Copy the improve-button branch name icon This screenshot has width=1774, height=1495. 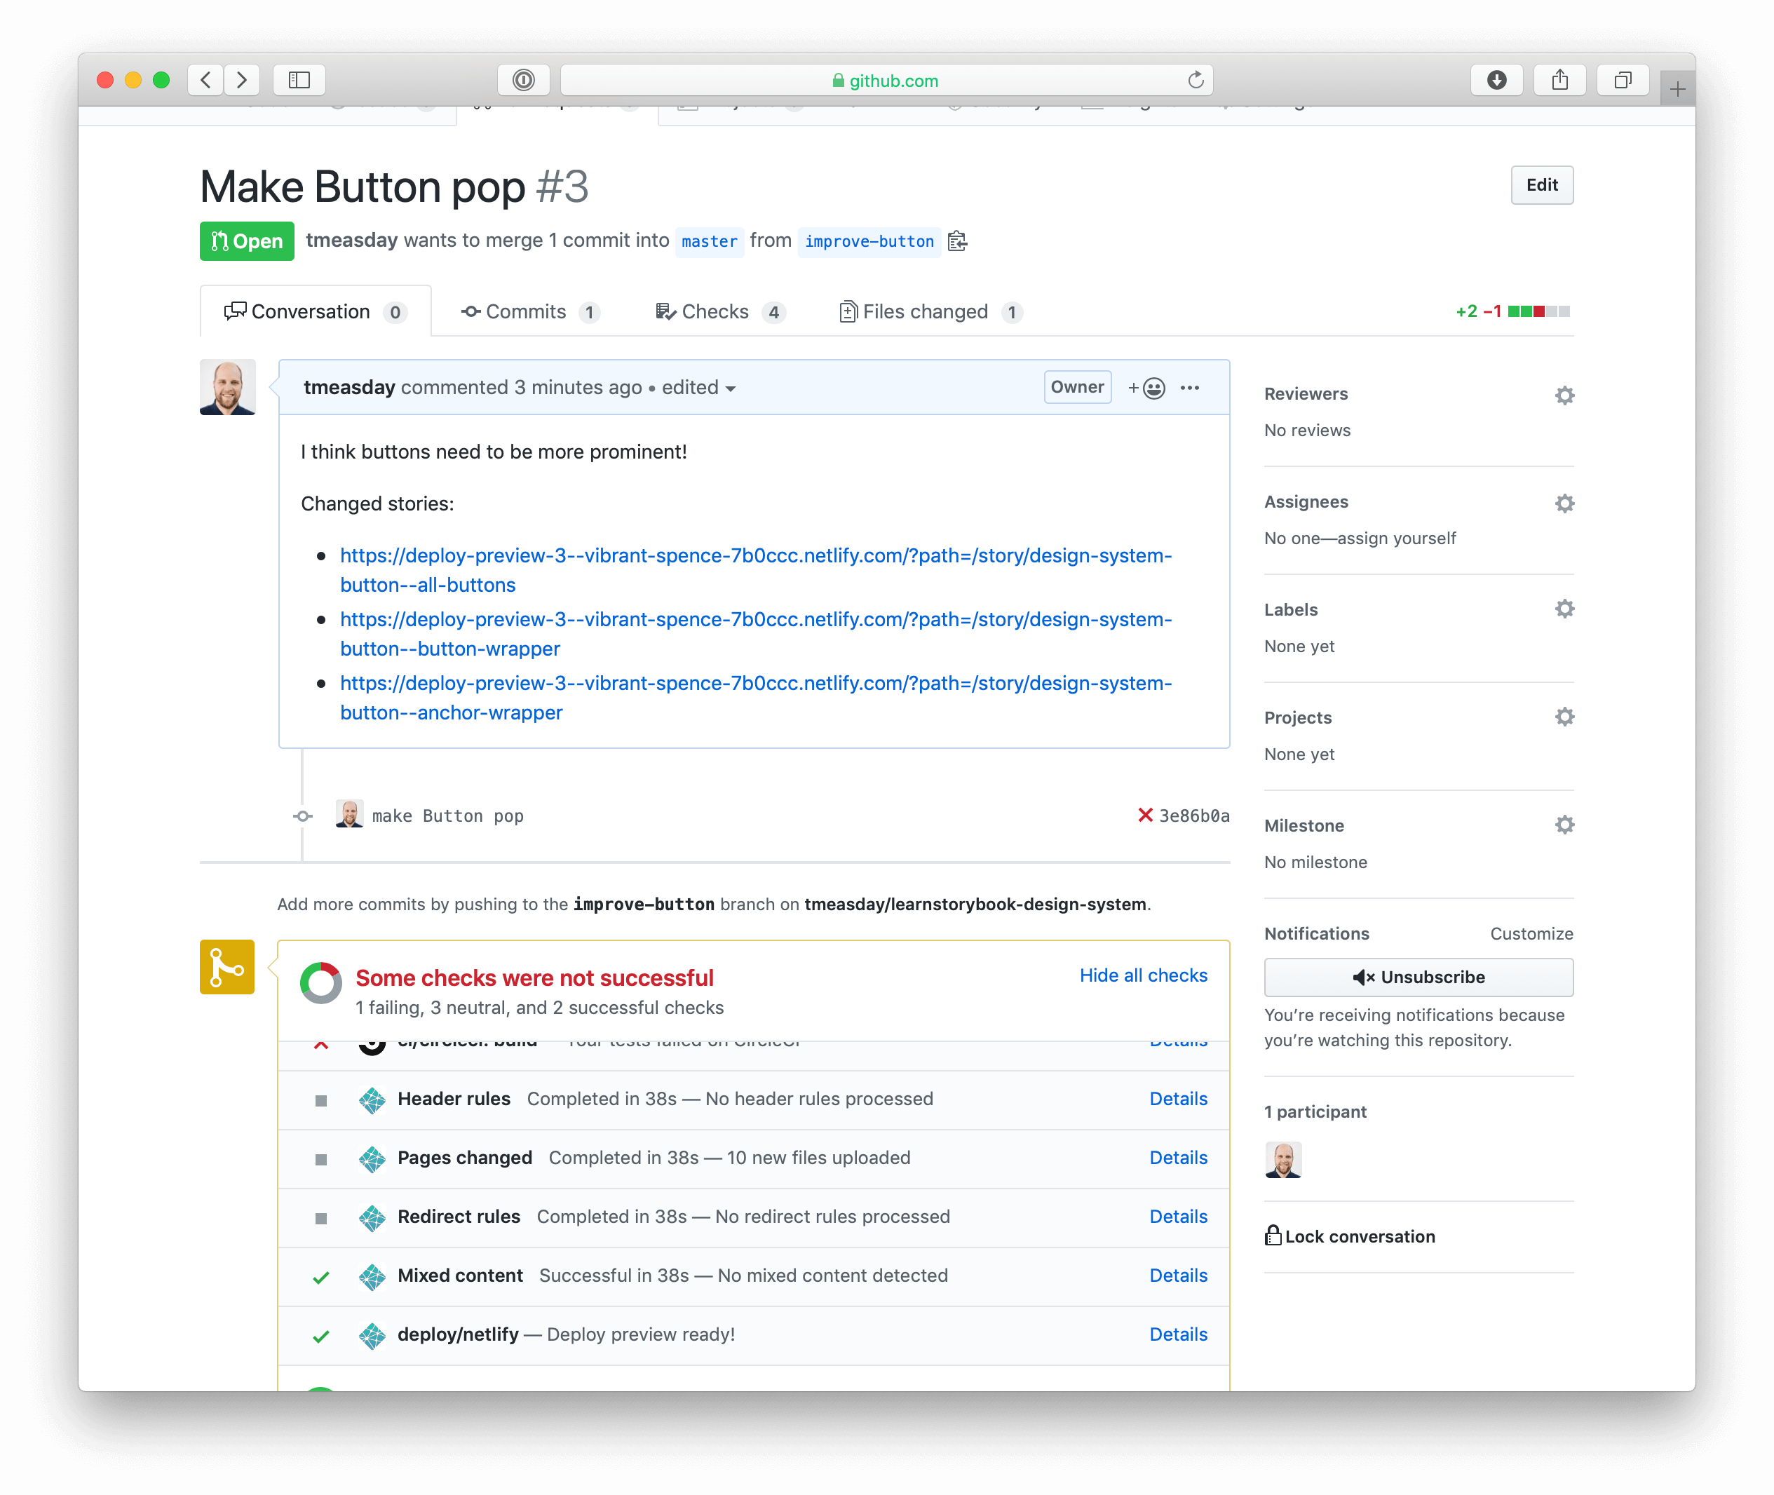[958, 241]
